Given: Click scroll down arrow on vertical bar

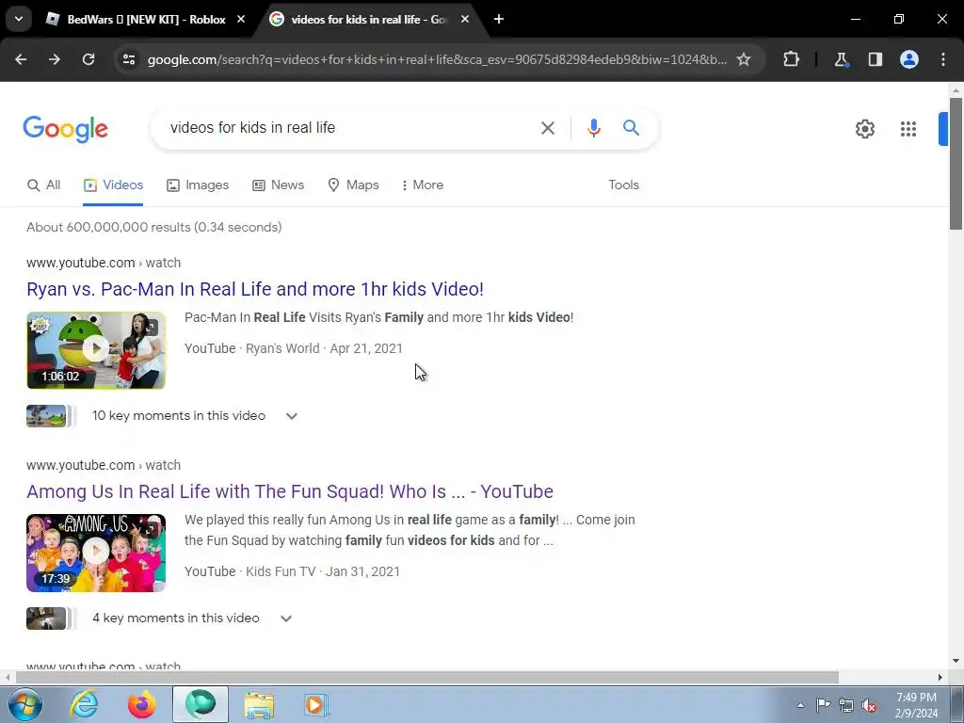Looking at the screenshot, I should tap(956, 661).
